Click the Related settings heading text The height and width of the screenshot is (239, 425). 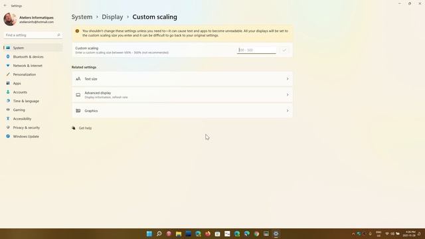[x=84, y=67]
